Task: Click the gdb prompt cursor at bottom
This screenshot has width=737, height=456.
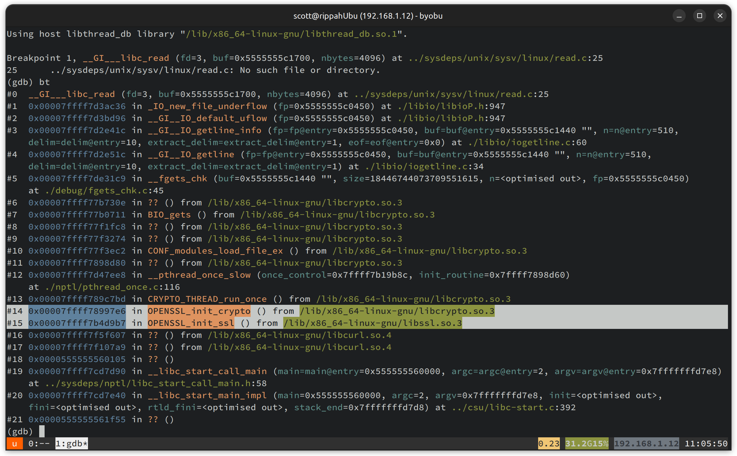Action: pos(42,431)
